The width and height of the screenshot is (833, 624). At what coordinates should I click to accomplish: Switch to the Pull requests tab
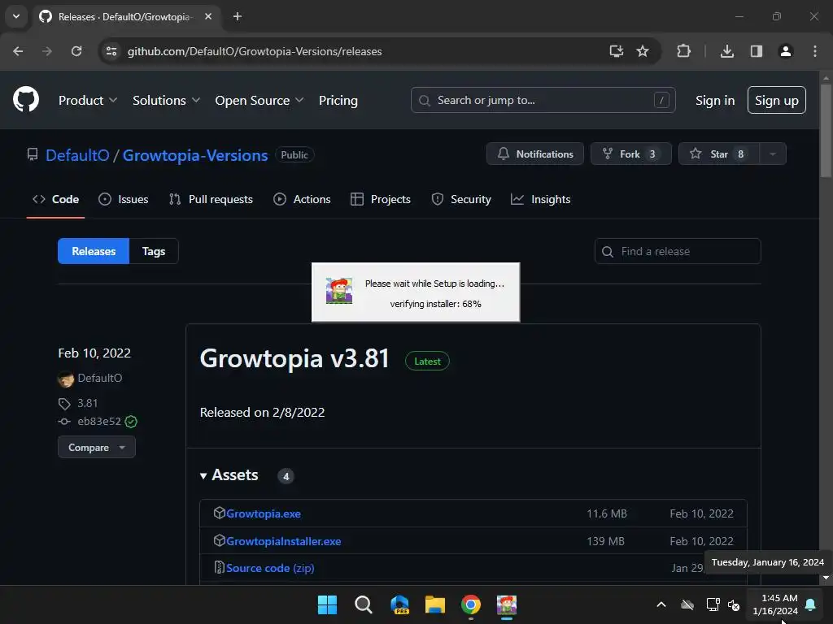tap(211, 200)
